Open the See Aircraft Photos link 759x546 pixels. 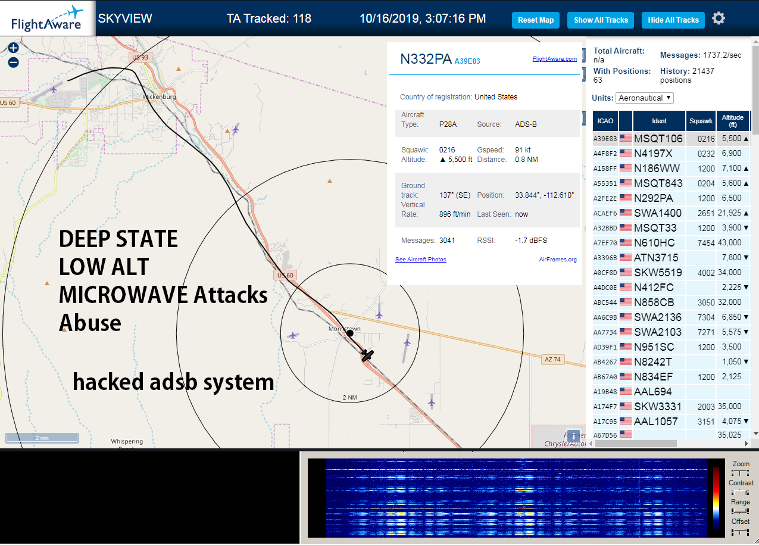point(420,260)
